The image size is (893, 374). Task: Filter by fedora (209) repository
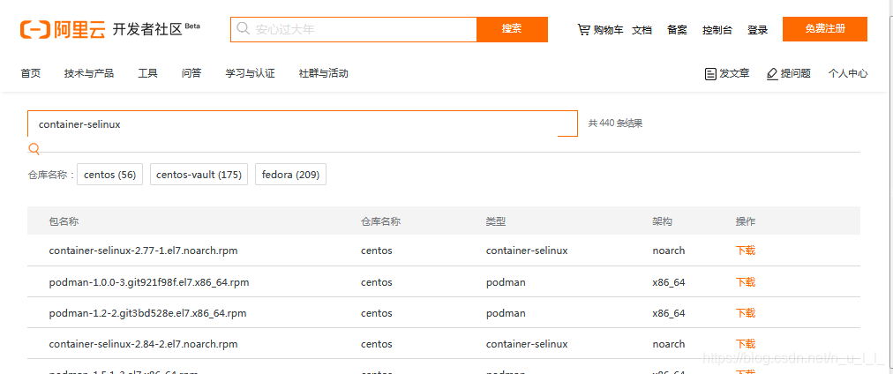pos(290,175)
